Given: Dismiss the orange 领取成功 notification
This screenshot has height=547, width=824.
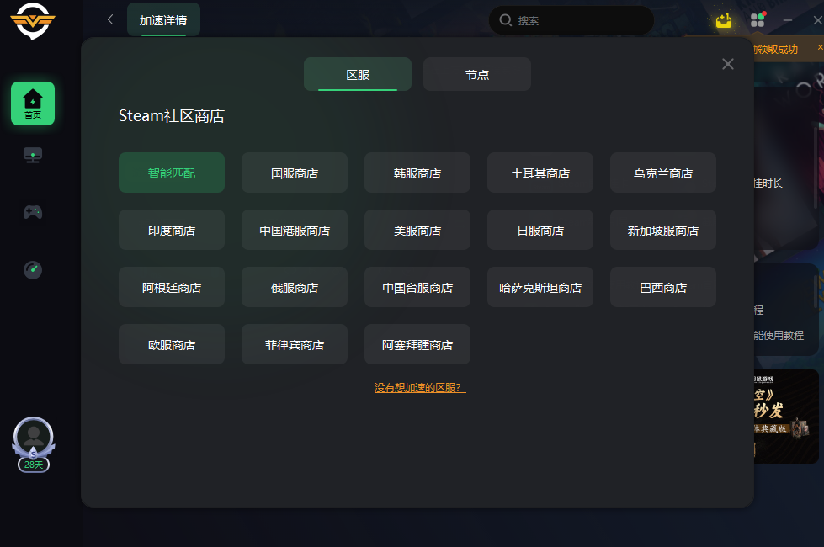Looking at the screenshot, I should point(820,47).
